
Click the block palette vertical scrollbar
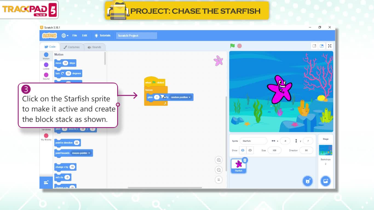click(105, 59)
